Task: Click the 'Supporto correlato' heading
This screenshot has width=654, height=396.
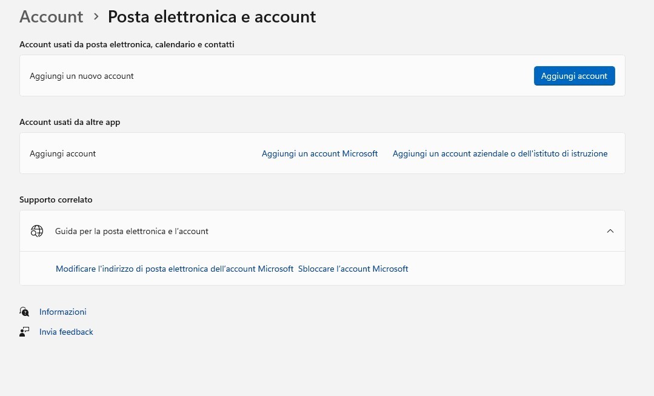Action: click(56, 200)
